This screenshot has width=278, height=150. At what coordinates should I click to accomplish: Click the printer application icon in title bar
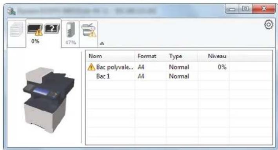pos(11,11)
